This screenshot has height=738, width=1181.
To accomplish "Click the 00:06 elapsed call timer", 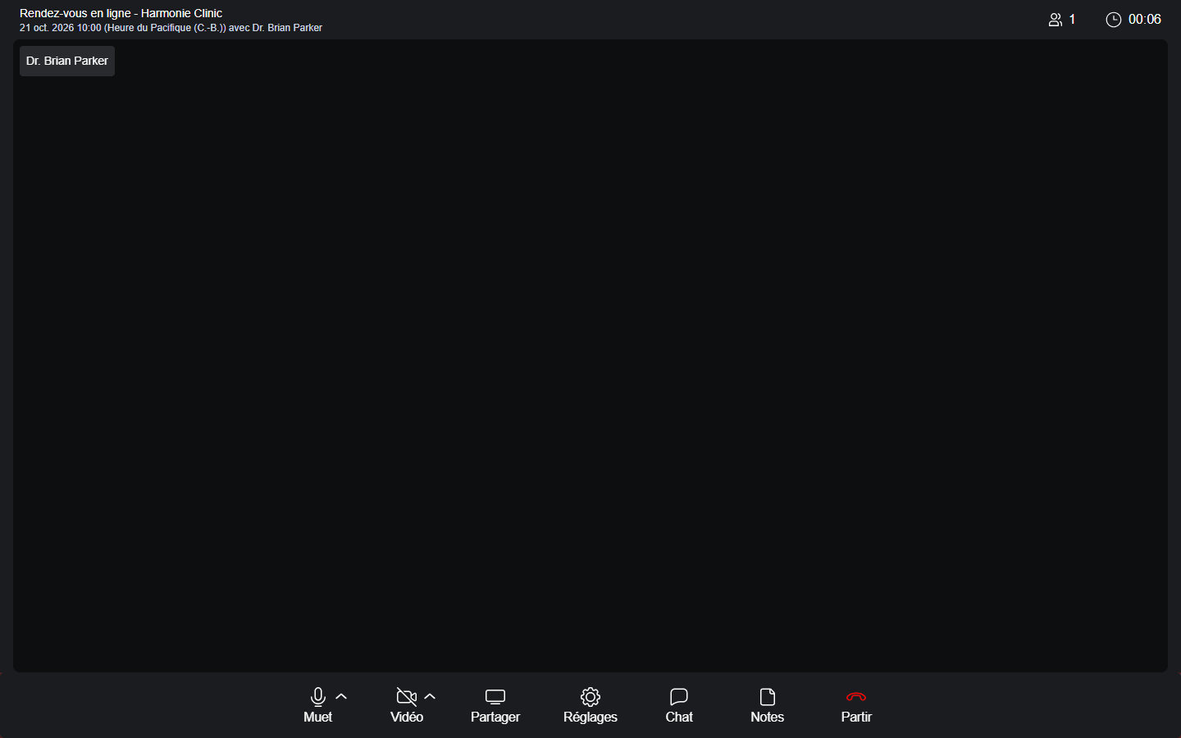I will (1145, 20).
